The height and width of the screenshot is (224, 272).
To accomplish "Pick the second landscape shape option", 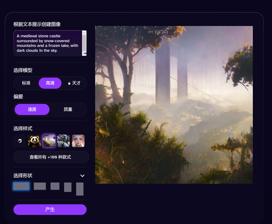I will 40,186.
